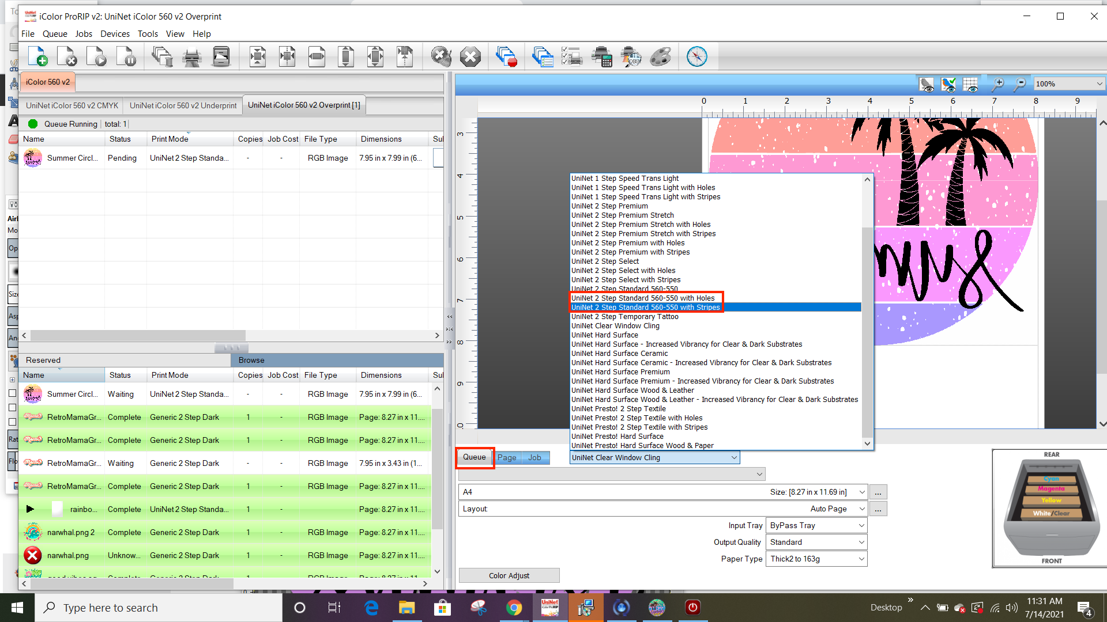This screenshot has width=1107, height=622.
Task: Open Chrome from the Windows taskbar
Action: 514,608
